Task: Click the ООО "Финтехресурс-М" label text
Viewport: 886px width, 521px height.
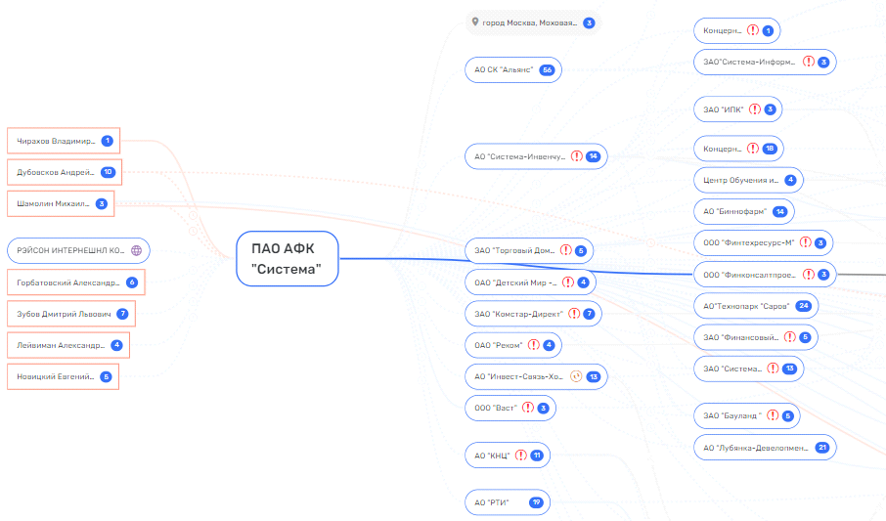Action: pos(749,242)
